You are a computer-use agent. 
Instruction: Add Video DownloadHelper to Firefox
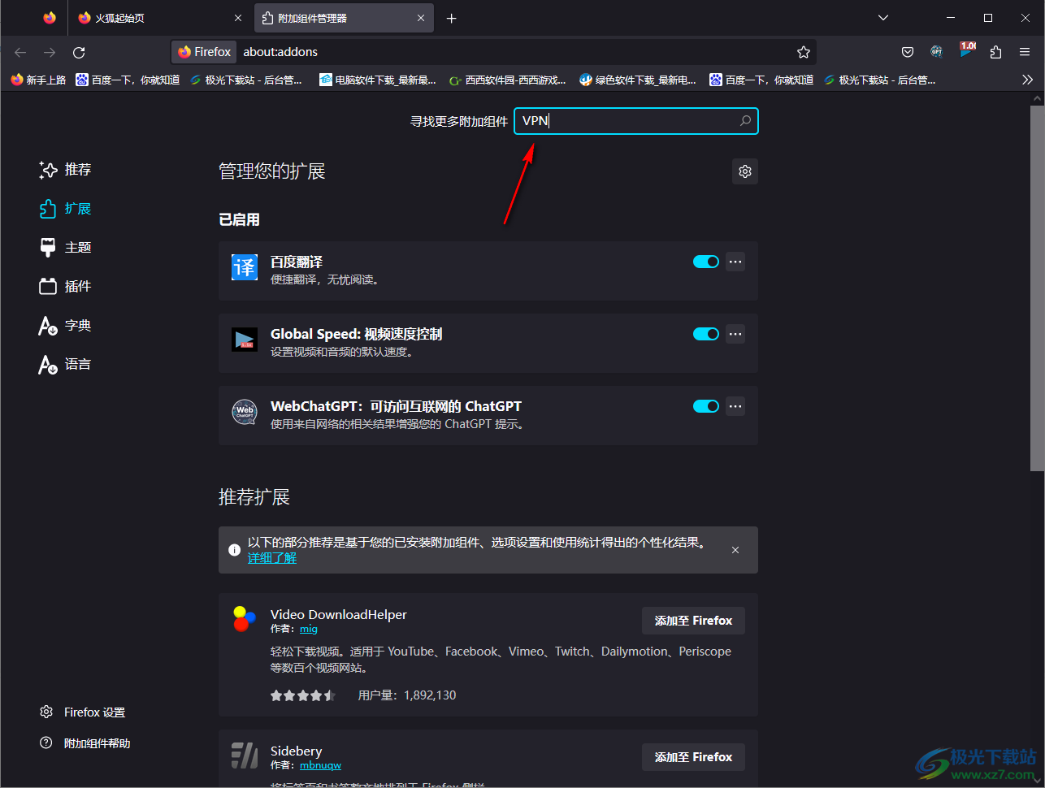693,621
